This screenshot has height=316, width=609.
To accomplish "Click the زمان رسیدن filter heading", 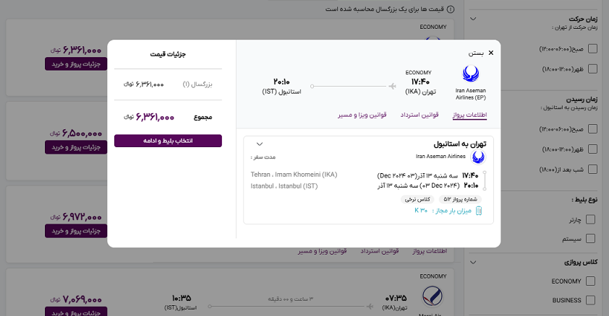I will click(582, 100).
